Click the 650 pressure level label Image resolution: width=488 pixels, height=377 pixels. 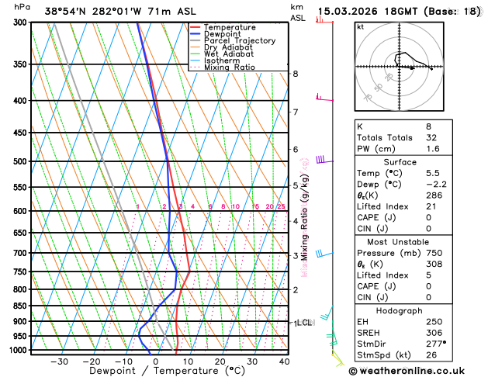22,233
